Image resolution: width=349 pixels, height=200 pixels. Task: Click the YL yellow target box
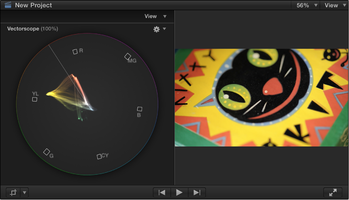(34, 99)
